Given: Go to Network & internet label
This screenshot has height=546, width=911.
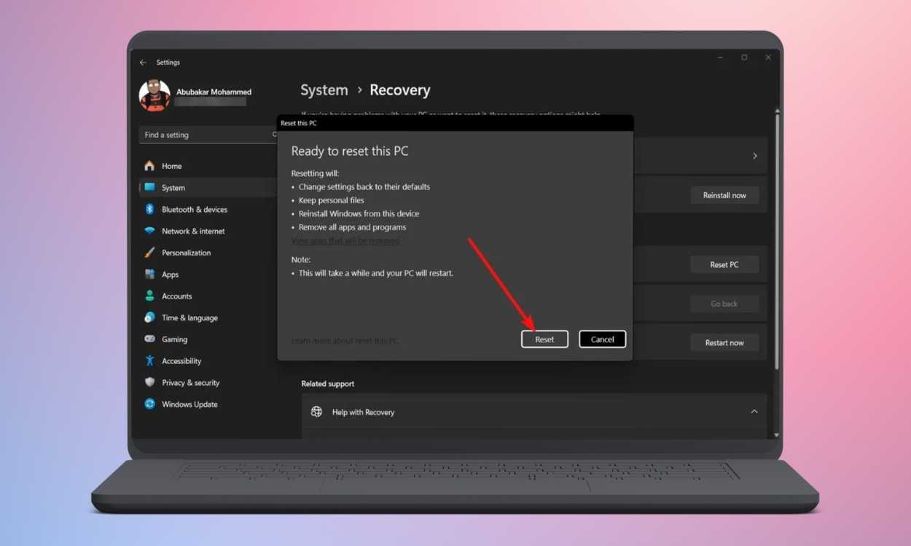Looking at the screenshot, I should tap(193, 231).
